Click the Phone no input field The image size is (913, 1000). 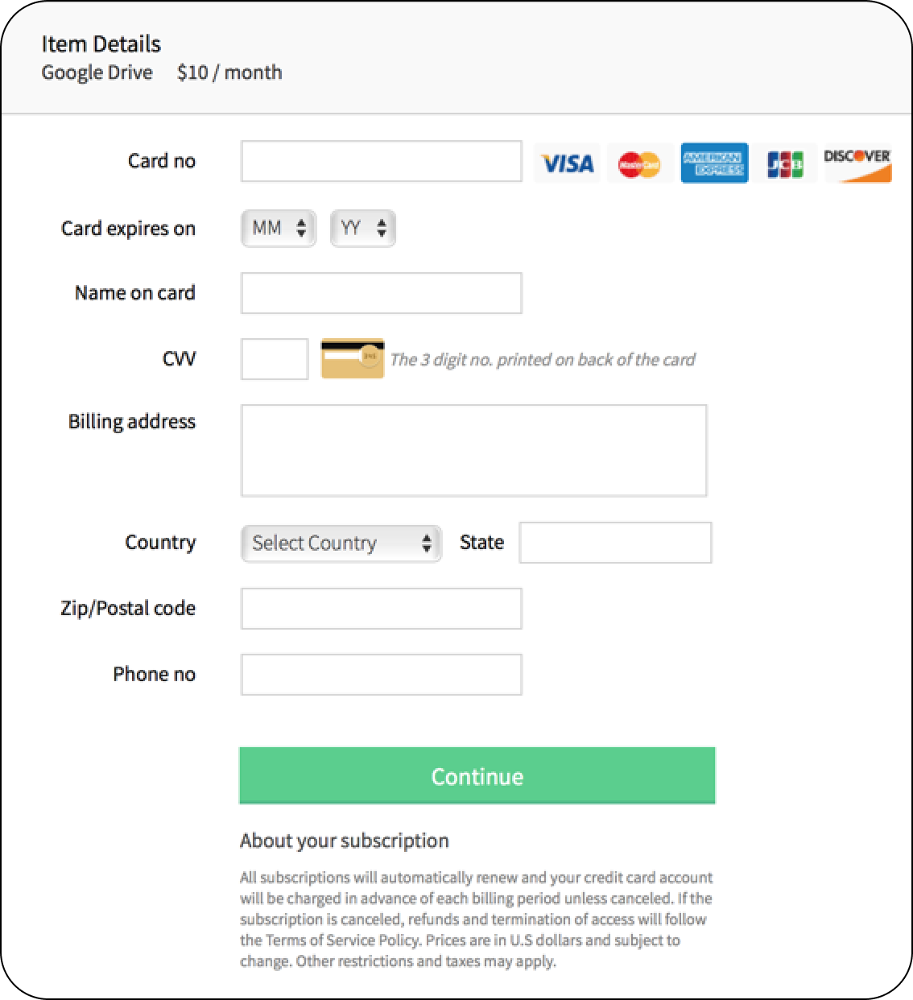382,675
